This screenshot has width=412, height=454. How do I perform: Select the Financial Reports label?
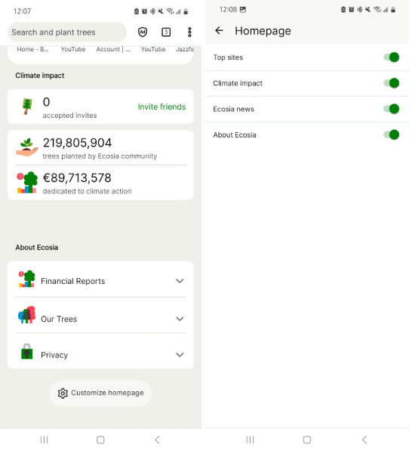pos(73,281)
